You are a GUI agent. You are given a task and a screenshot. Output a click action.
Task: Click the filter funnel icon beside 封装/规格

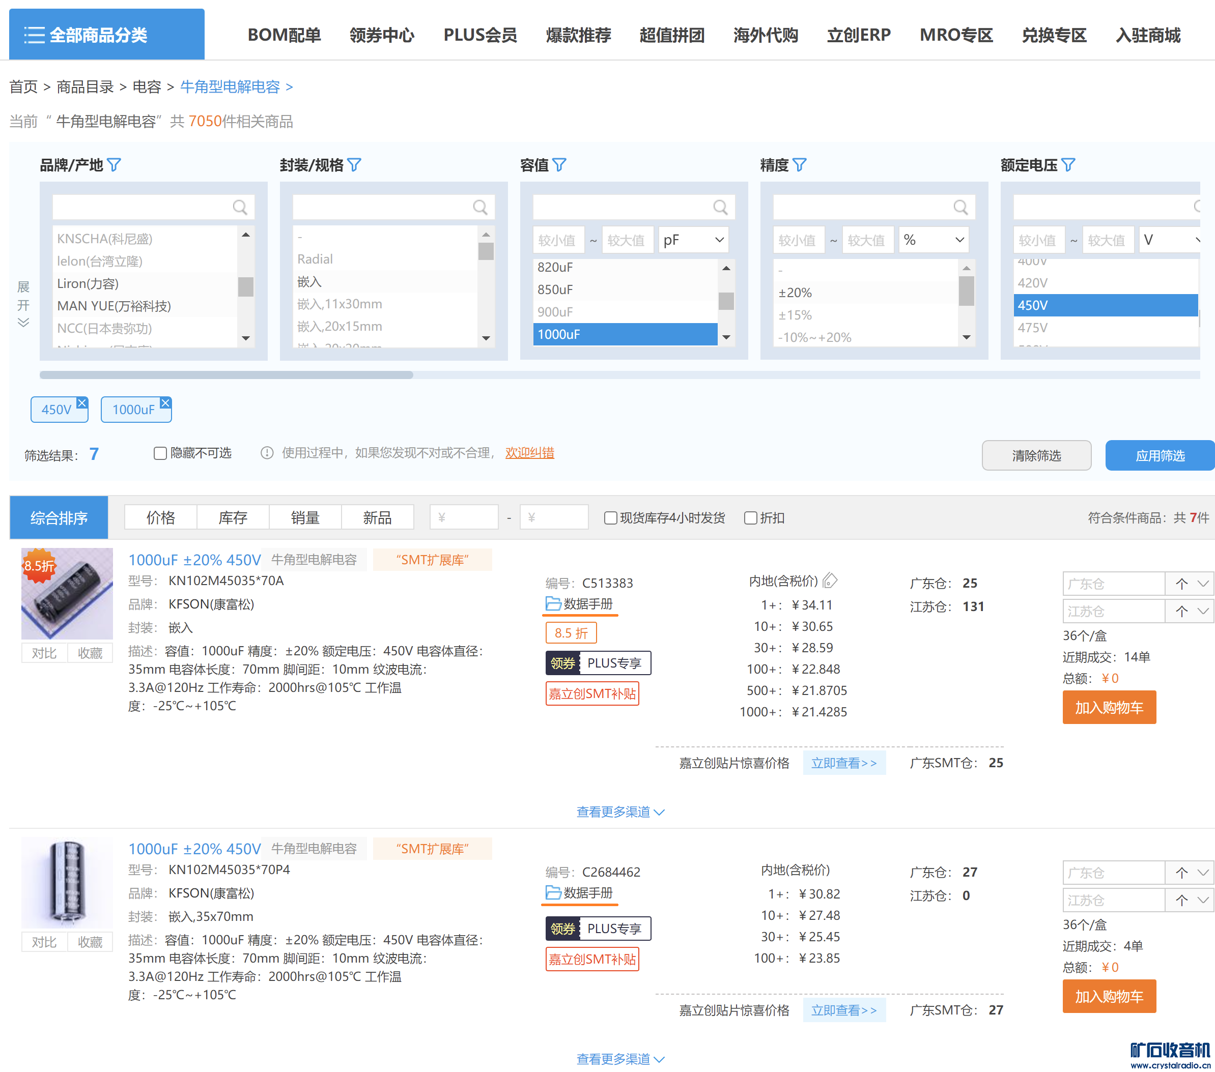354,165
